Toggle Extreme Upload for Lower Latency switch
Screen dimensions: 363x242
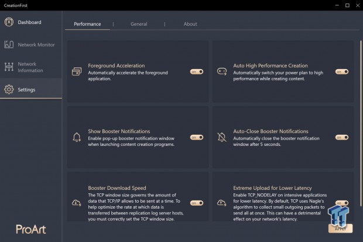(342, 203)
